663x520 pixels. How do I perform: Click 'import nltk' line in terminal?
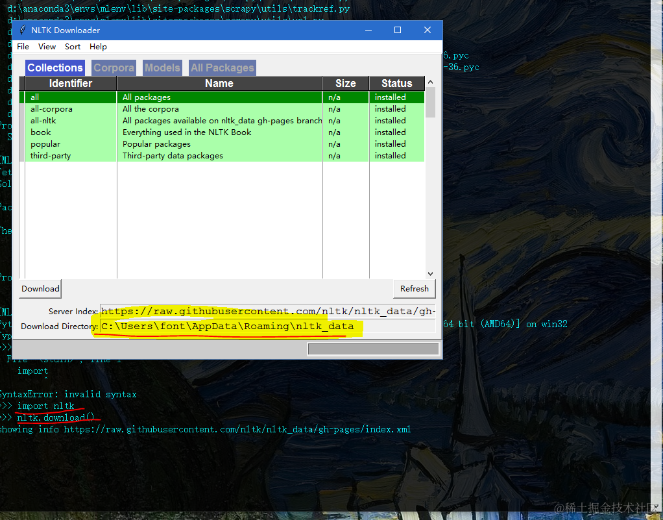tap(45, 406)
